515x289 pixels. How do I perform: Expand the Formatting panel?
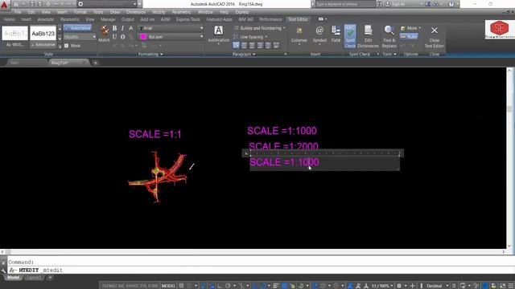150,54
